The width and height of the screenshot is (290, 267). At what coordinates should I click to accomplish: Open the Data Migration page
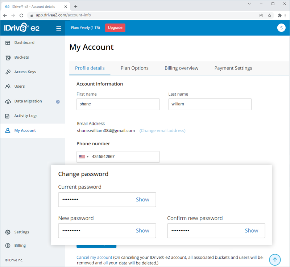8,101
